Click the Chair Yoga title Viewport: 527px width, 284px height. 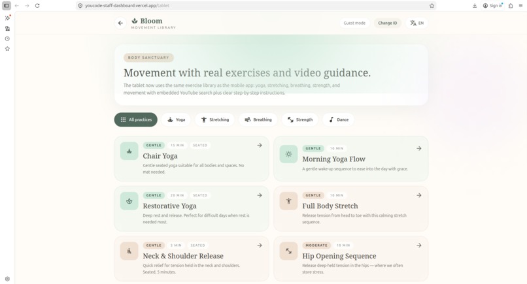coord(160,156)
